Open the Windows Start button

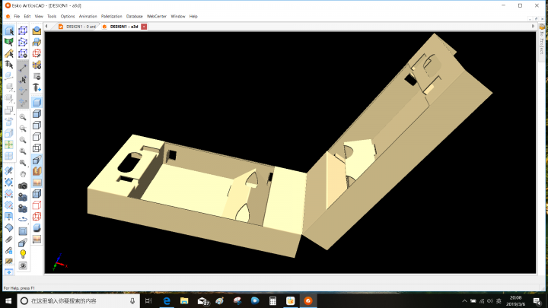tap(8, 301)
